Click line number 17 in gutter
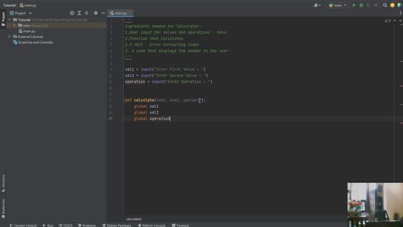The width and height of the screenshot is (403, 227). coord(110,119)
